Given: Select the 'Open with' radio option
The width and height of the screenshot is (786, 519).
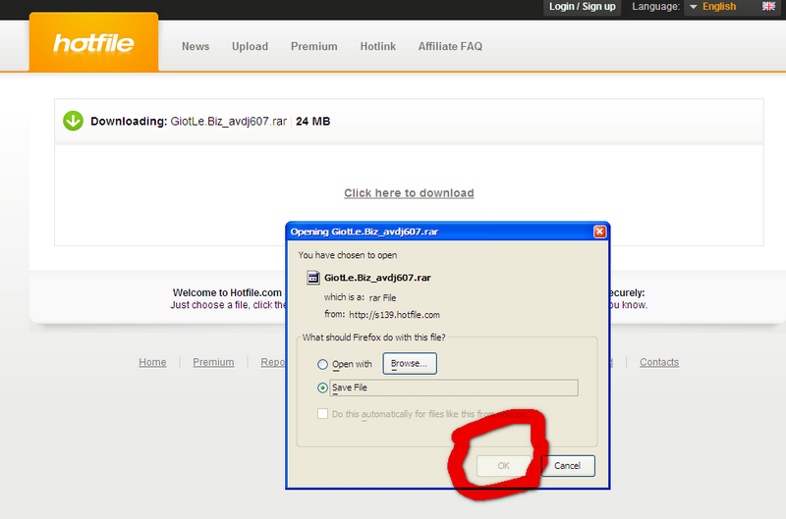Looking at the screenshot, I should point(323,364).
